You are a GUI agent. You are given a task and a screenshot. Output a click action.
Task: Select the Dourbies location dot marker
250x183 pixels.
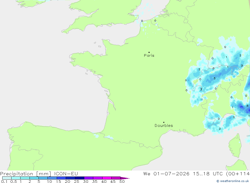click(164, 122)
